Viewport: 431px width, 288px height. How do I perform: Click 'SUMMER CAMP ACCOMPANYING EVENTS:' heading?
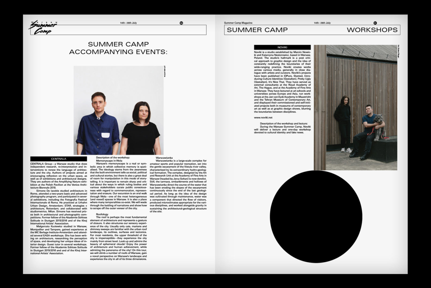pyautogui.click(x=118, y=48)
